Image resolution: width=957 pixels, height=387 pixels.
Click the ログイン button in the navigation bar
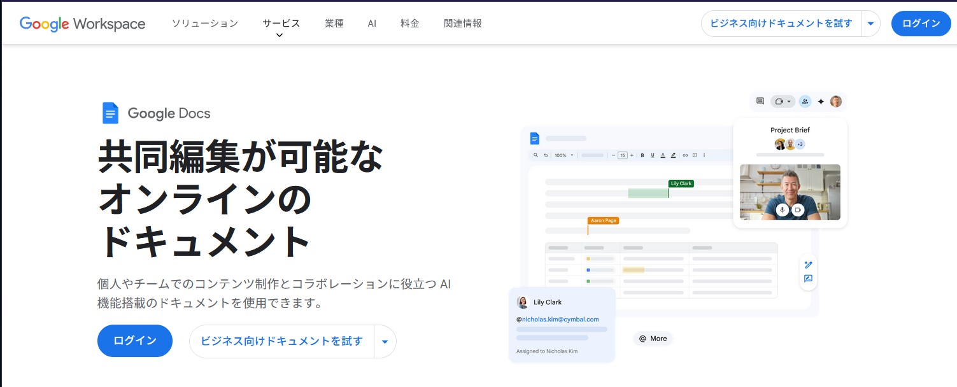(921, 24)
